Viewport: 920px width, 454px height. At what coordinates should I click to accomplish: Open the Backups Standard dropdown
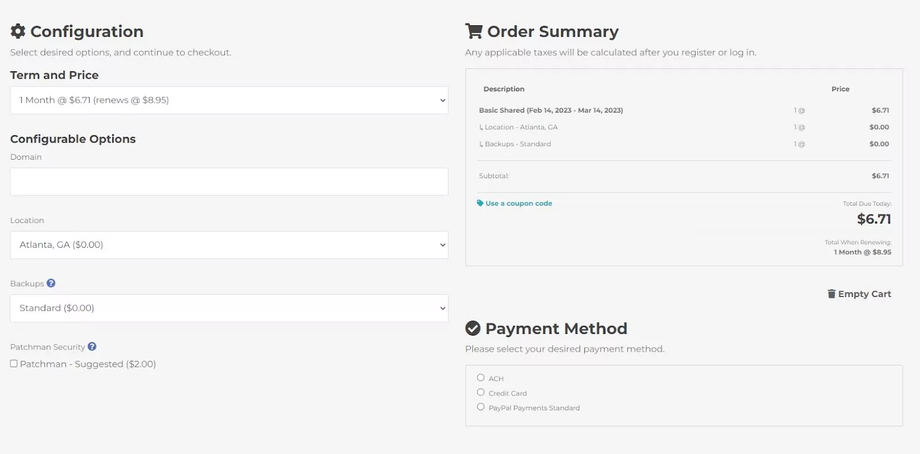coord(229,308)
